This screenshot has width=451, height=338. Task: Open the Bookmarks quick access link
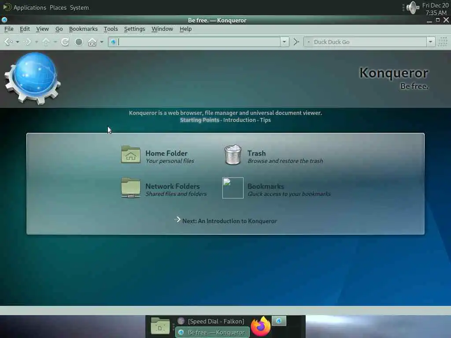[x=266, y=186]
